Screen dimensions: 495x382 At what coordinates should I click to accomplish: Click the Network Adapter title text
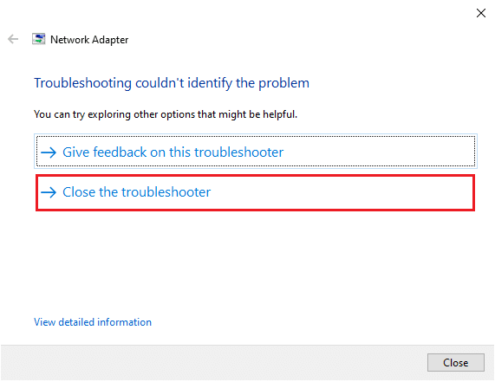click(89, 40)
